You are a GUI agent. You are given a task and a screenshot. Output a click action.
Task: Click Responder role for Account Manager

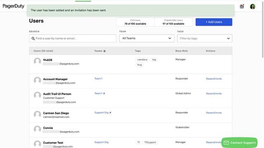tap(181, 79)
